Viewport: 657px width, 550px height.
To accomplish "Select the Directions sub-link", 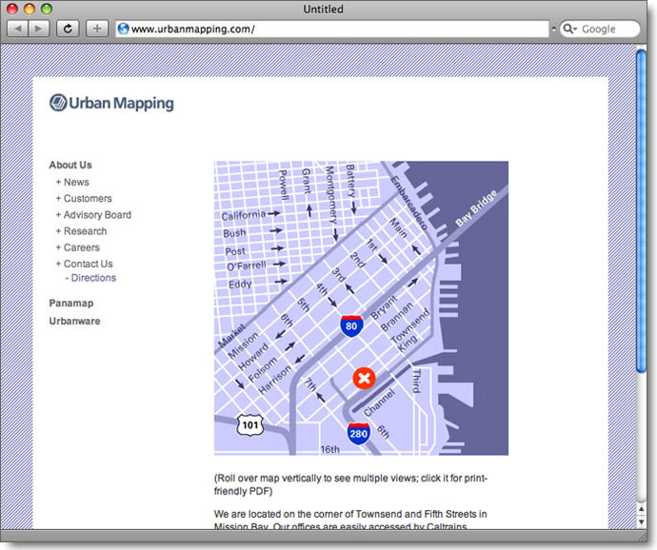I will click(x=93, y=278).
